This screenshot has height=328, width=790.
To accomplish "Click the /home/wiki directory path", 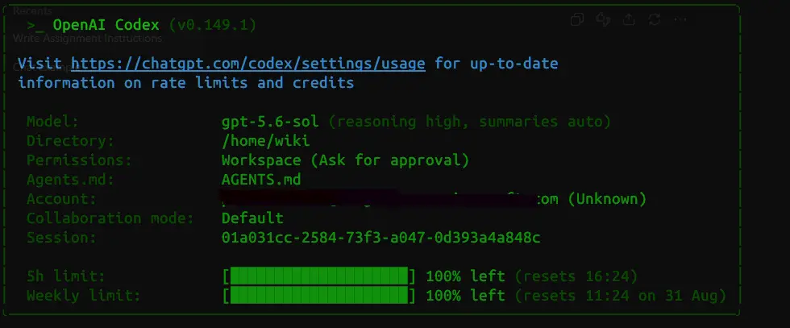I will pyautogui.click(x=265, y=141).
